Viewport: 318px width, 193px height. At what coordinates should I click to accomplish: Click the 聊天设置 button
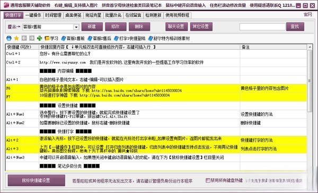[176, 27]
